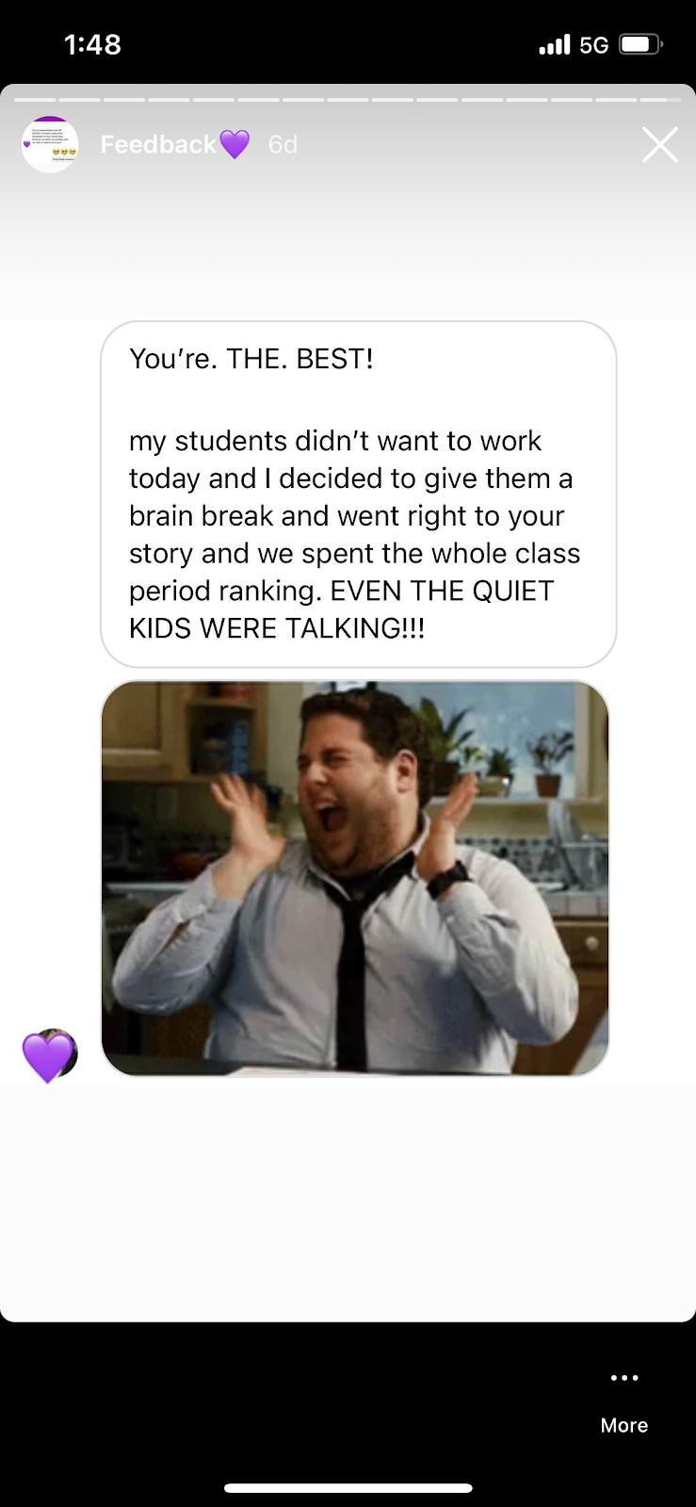Tap the "You're. THE. BEST!" message bubble
The width and height of the screenshot is (696, 1507).
coord(359,494)
